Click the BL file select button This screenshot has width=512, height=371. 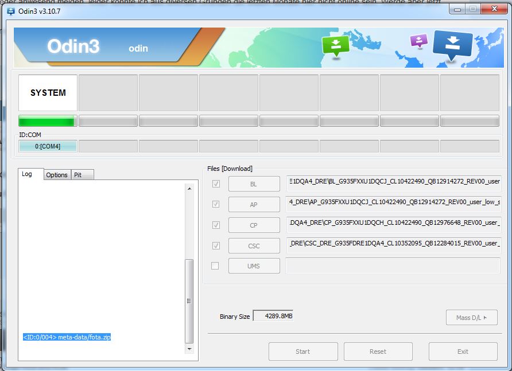point(254,183)
